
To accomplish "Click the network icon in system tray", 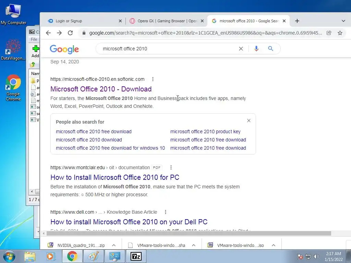I will (x=308, y=256).
